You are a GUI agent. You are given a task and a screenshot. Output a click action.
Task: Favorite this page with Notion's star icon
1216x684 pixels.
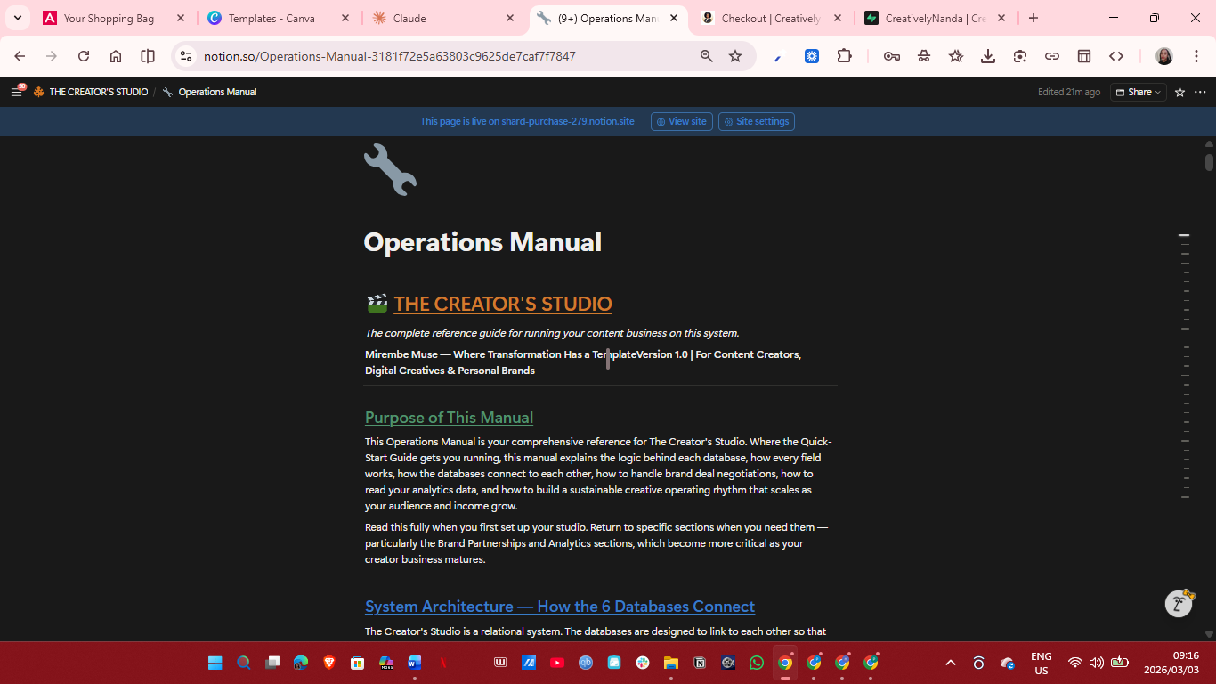1180,92
